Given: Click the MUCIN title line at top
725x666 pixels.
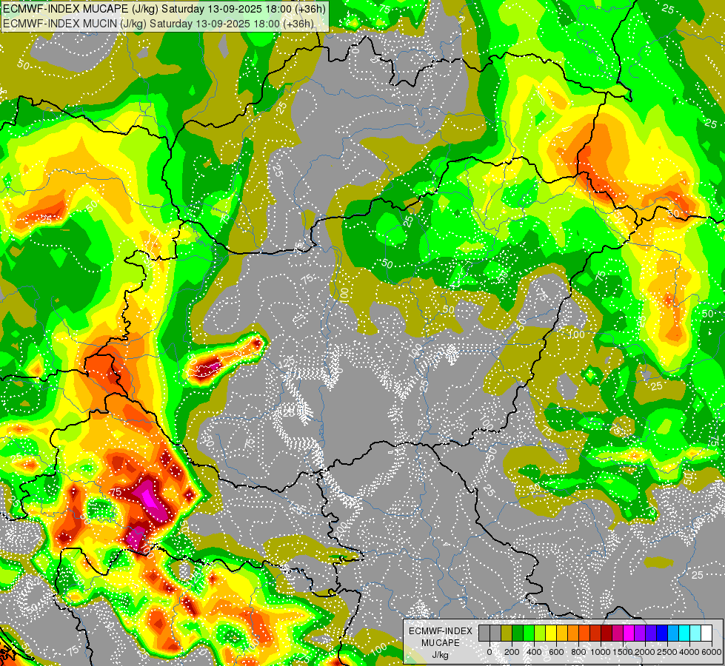Looking at the screenshot, I should [x=158, y=24].
